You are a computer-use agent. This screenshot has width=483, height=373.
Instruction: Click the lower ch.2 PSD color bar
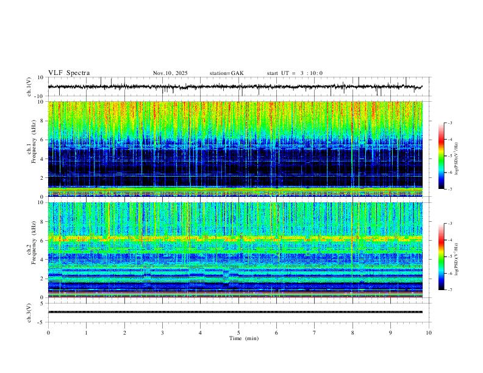[x=442, y=257]
